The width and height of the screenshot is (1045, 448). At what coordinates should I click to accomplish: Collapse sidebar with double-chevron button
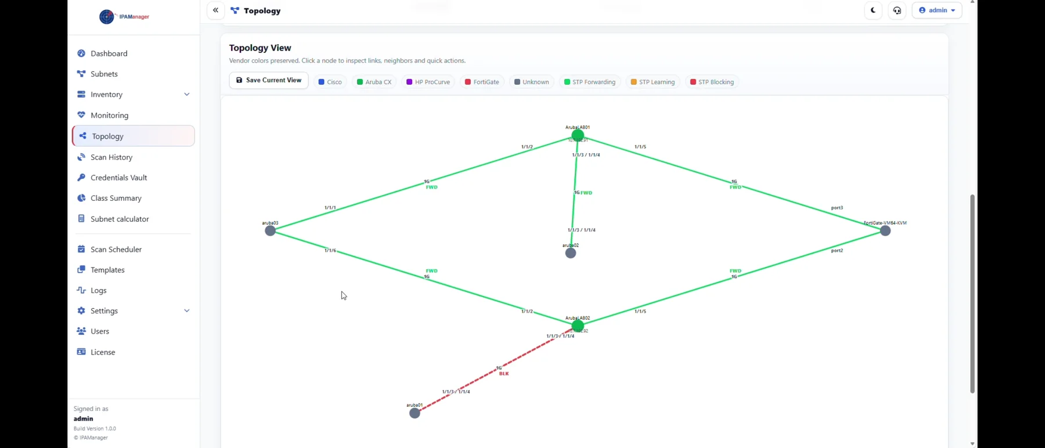click(215, 10)
